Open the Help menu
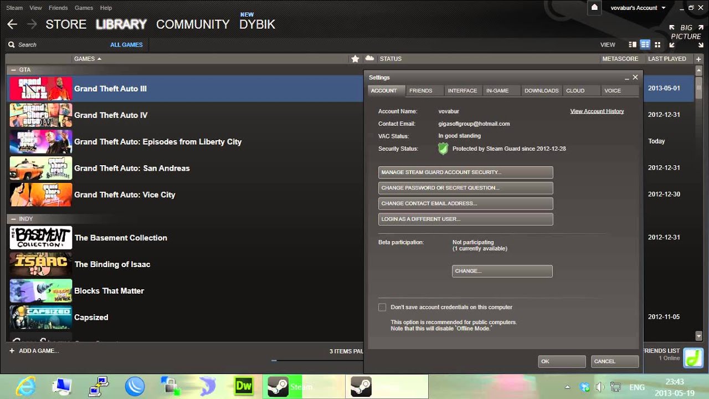Viewport: 709px width, 399px height. [x=106, y=8]
